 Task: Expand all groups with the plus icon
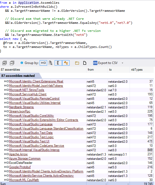click(5, 63)
